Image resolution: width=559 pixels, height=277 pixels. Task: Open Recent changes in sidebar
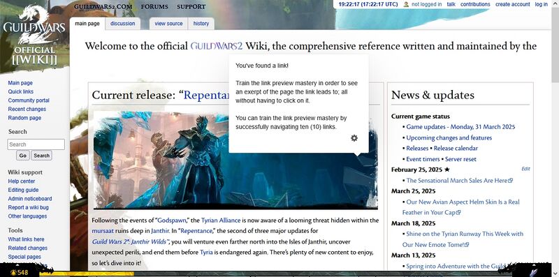pos(27,109)
